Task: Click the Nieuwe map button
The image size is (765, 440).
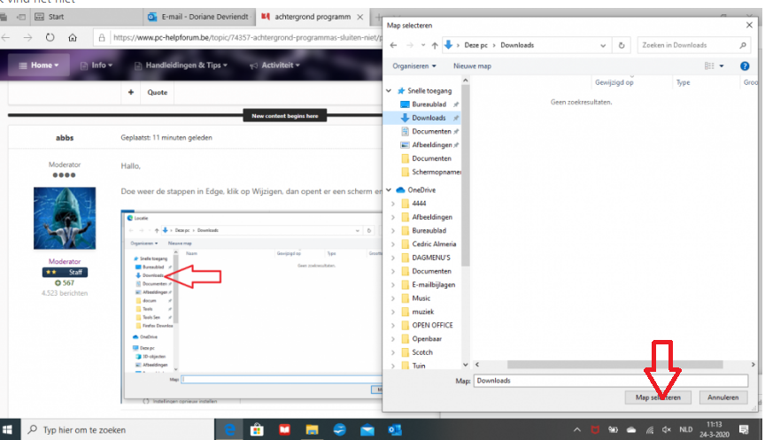Action: pos(472,66)
